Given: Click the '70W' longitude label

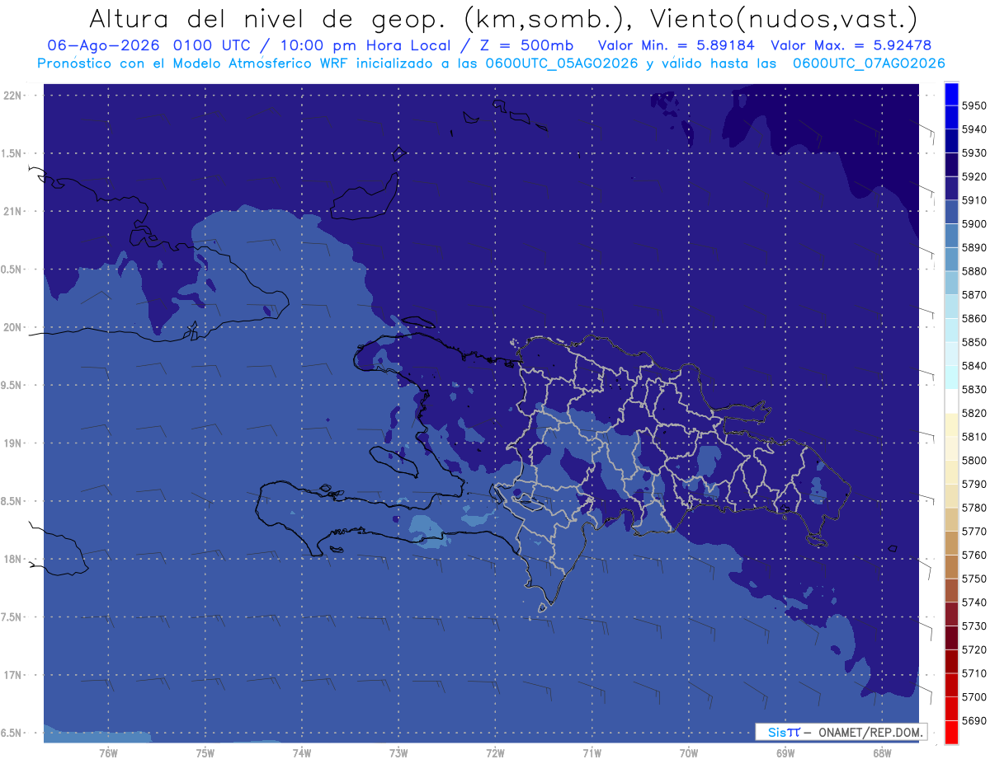Looking at the screenshot, I should (688, 752).
